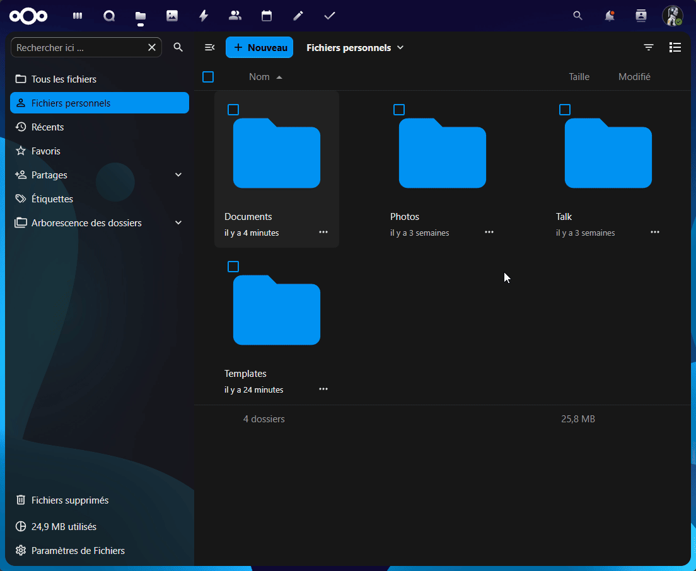Screen dimensions: 696x571
Task: Switch to list view icon
Action: pyautogui.click(x=675, y=47)
